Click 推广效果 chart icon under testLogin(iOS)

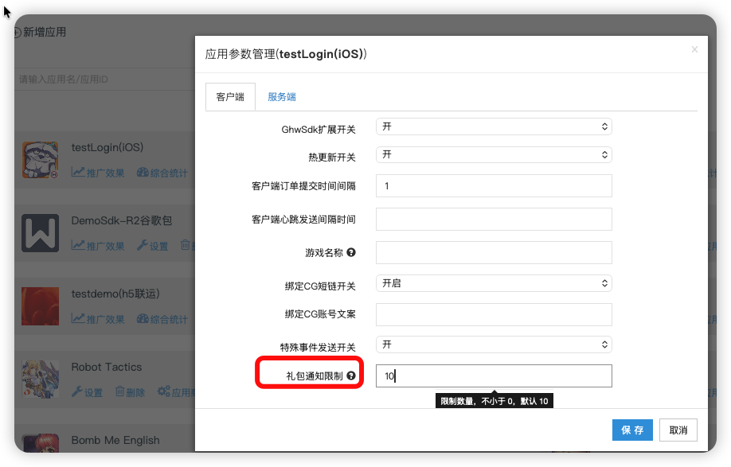point(78,173)
